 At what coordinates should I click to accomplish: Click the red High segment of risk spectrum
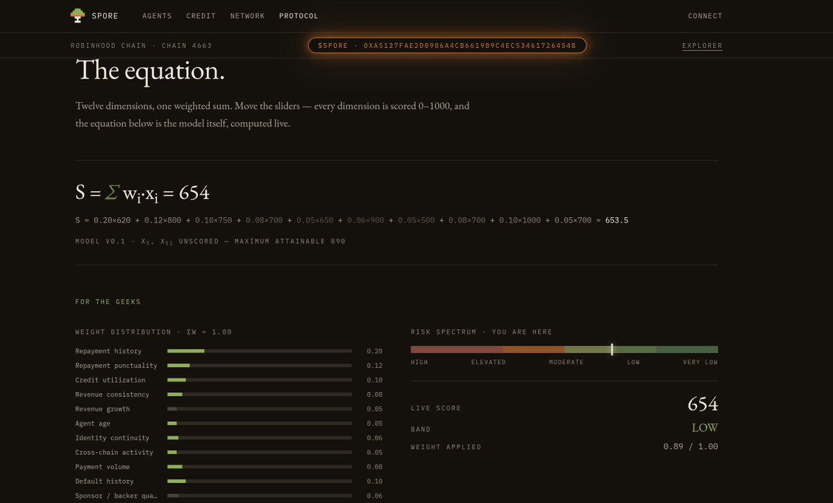457,350
